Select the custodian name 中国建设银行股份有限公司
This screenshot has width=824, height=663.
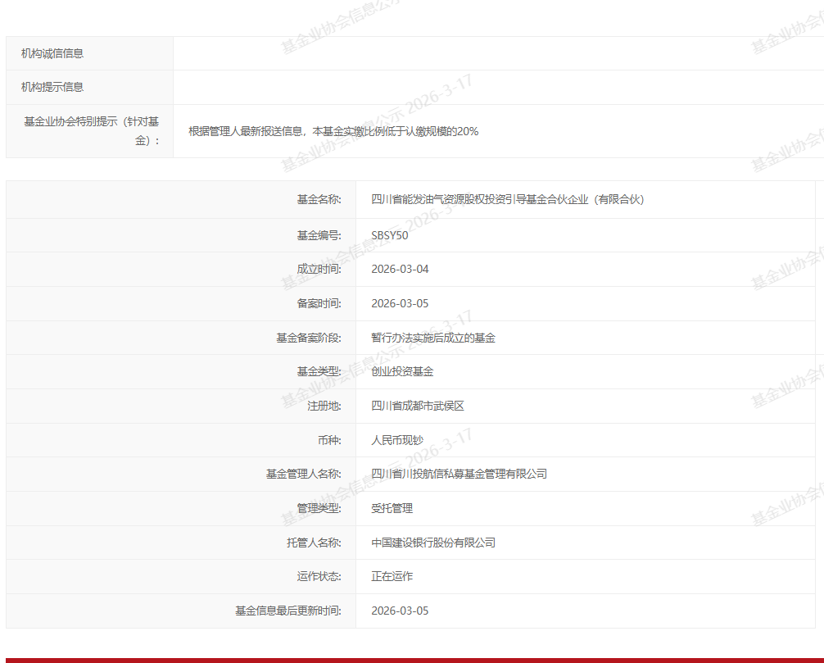click(x=433, y=543)
